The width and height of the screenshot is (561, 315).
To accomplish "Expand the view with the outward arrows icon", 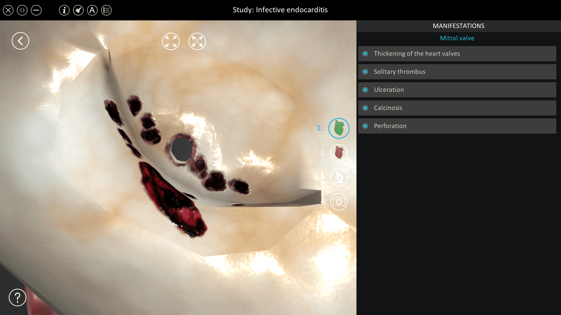I will 171,41.
